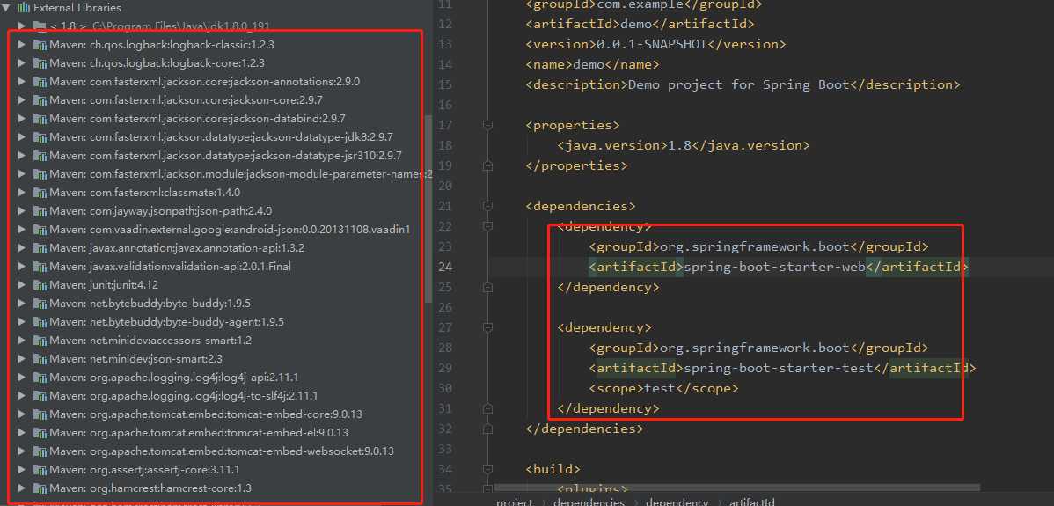Click the library icon of junit:junit:4.12
Image resolution: width=1054 pixels, height=506 pixels.
point(40,285)
